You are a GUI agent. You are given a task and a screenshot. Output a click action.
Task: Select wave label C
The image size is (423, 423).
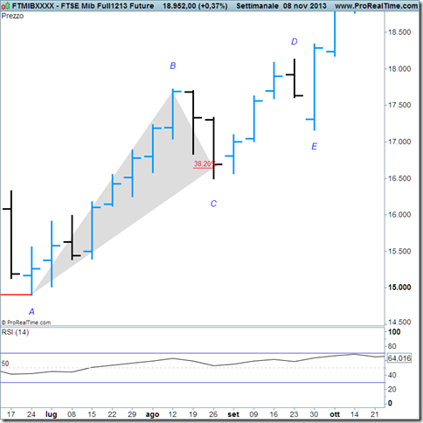(213, 204)
